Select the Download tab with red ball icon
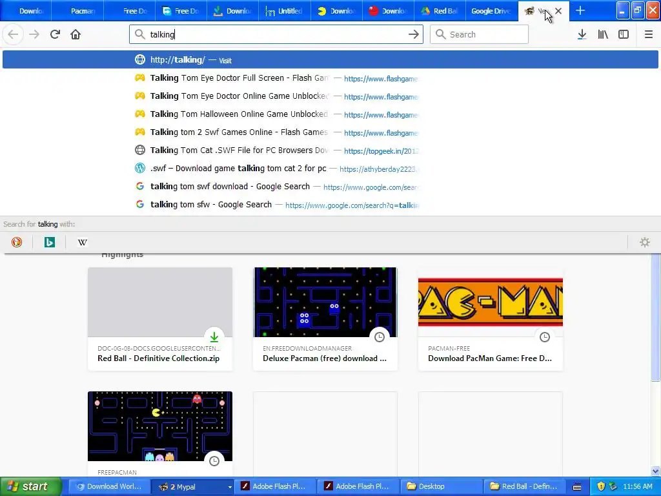This screenshot has width=661, height=496. tap(388, 11)
